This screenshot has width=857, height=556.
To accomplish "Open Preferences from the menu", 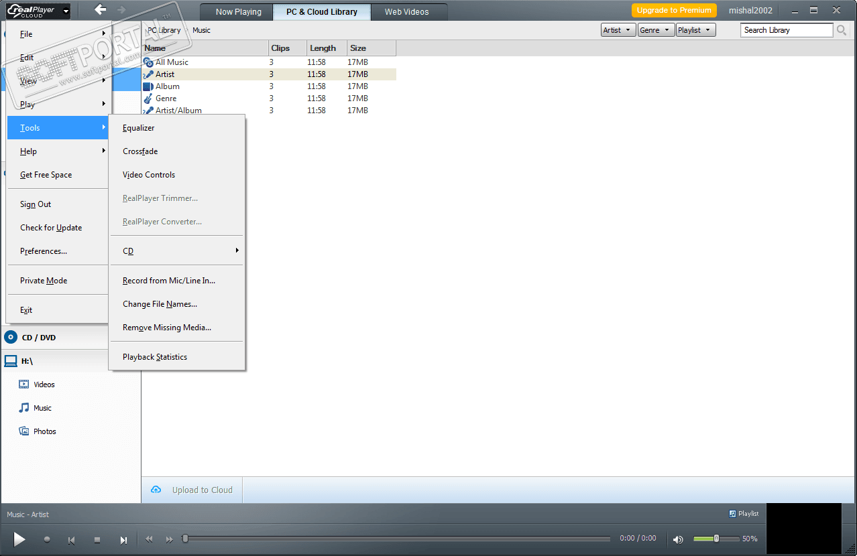I will coord(58,251).
